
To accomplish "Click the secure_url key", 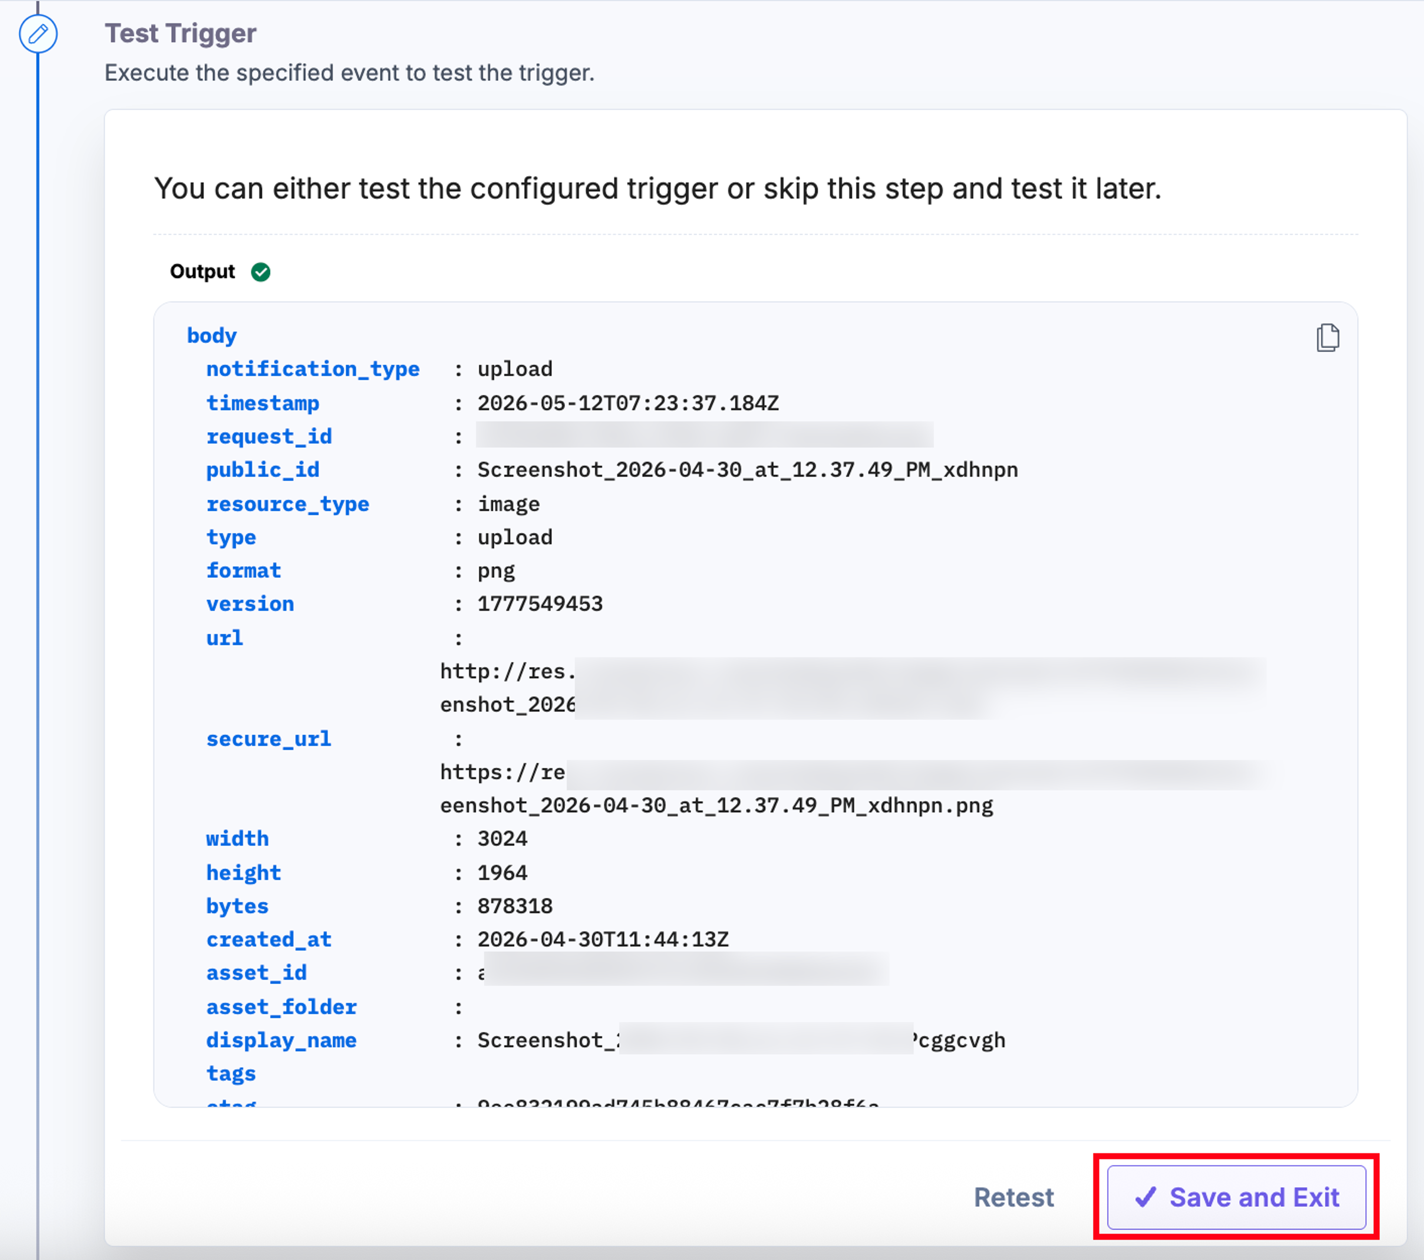I will (x=268, y=739).
